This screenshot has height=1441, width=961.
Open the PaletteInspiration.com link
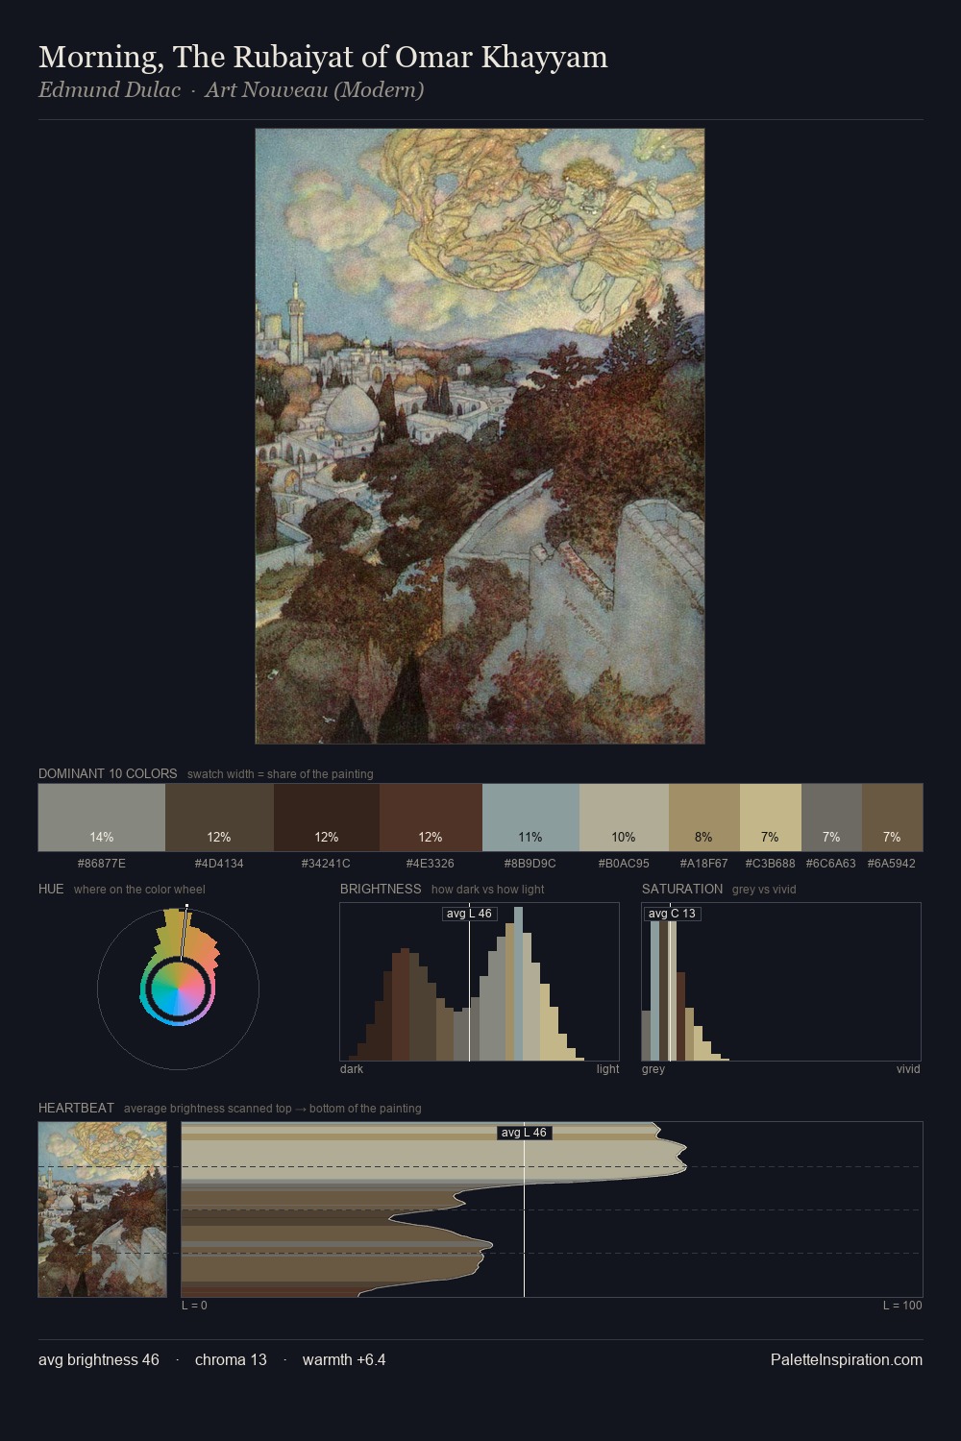[847, 1359]
